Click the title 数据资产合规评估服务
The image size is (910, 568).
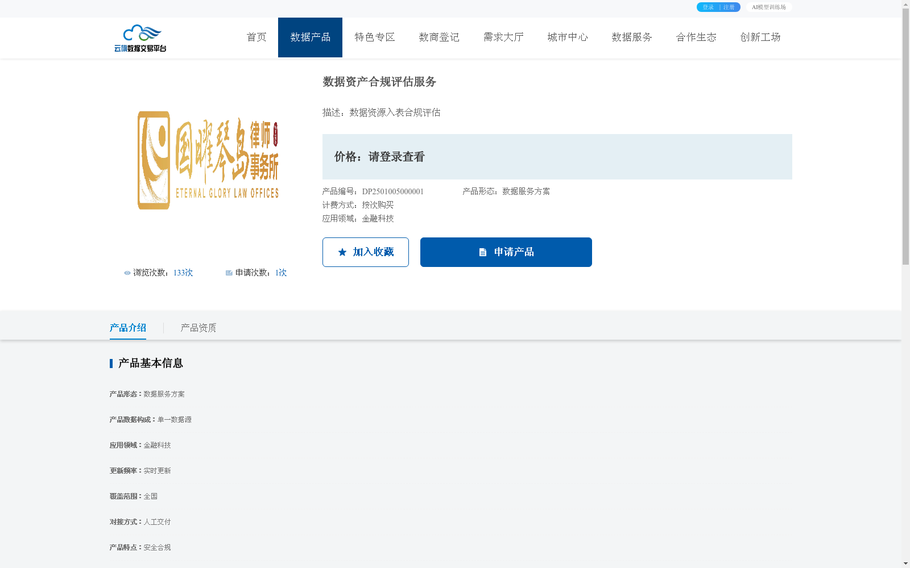point(379,82)
